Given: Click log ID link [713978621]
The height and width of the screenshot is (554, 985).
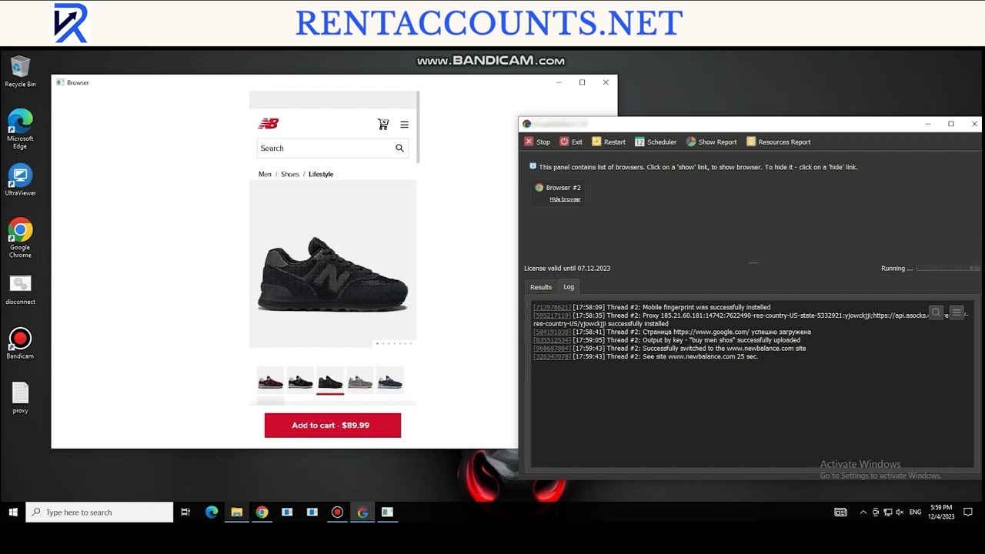Looking at the screenshot, I should coord(553,307).
